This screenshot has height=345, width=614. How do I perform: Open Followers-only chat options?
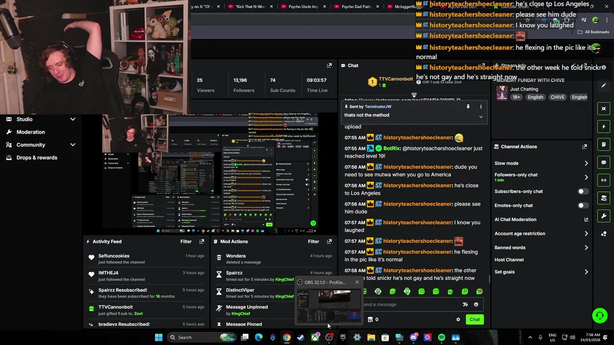tap(541, 177)
